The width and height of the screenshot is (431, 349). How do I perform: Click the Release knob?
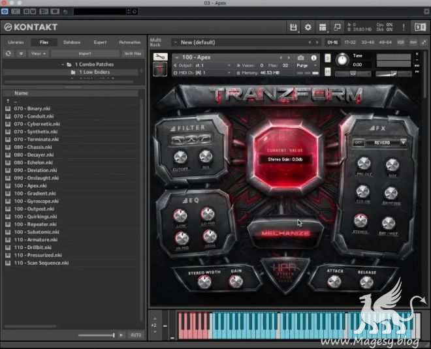366,282
